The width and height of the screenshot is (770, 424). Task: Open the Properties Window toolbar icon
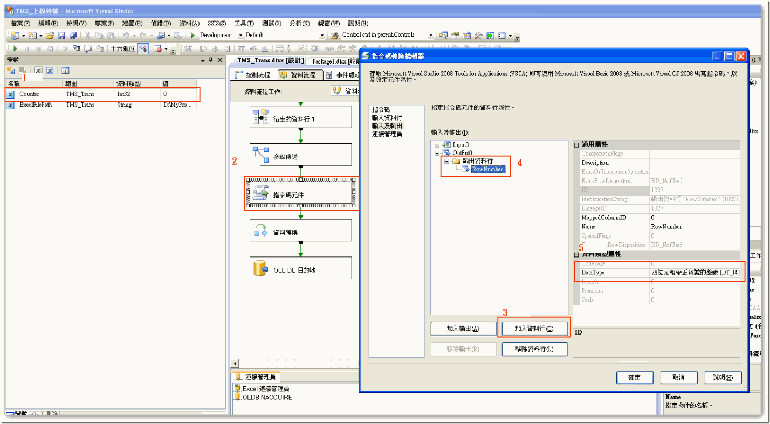[x=455, y=36]
